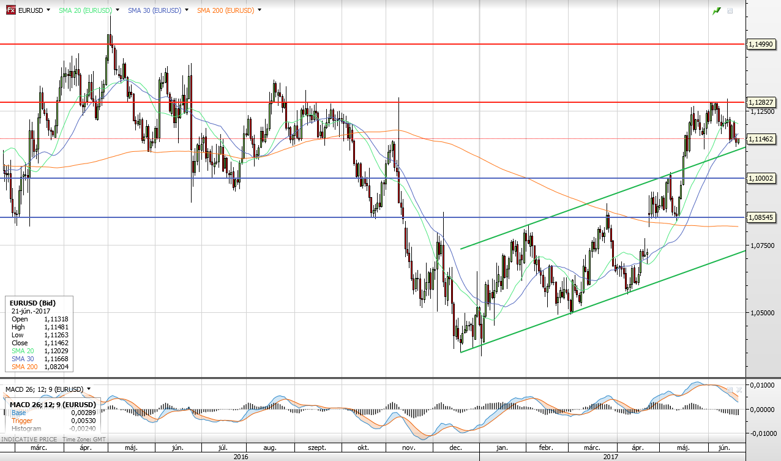Click the chart window maximize icon
Viewport: 781px width, 461px height.
point(730,11)
